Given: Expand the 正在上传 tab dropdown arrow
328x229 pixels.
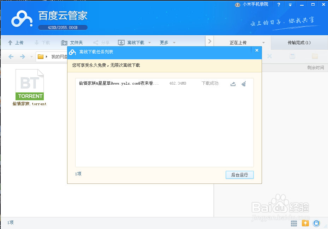Looking at the screenshot, I should pos(264,43).
